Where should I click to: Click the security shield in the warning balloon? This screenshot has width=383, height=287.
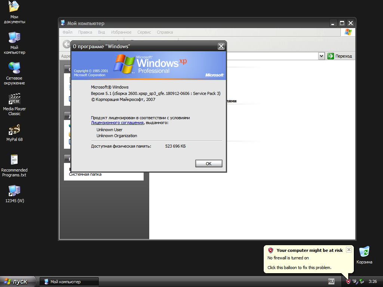click(270, 250)
